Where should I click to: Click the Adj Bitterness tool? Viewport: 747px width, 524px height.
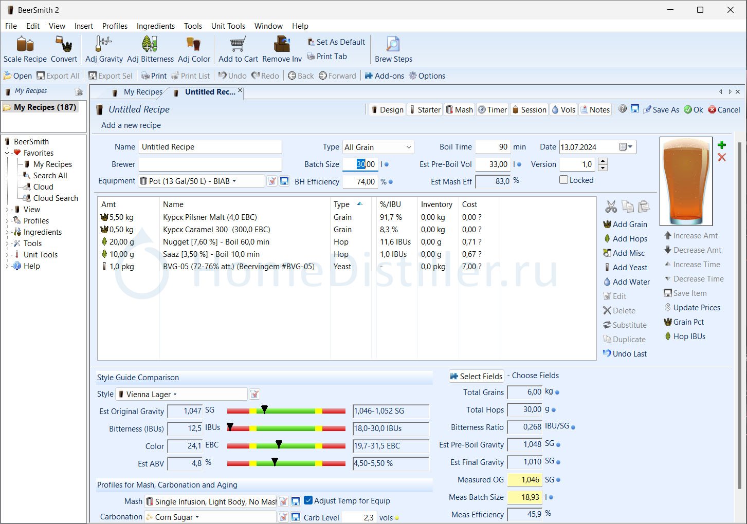tap(150, 49)
